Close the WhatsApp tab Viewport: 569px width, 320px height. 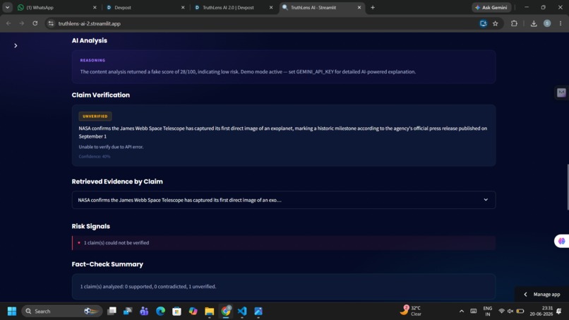[x=95, y=7]
